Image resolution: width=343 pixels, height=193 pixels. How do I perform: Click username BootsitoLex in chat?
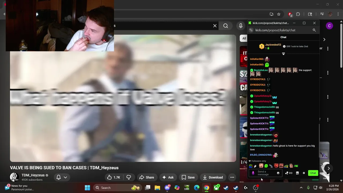261,70
